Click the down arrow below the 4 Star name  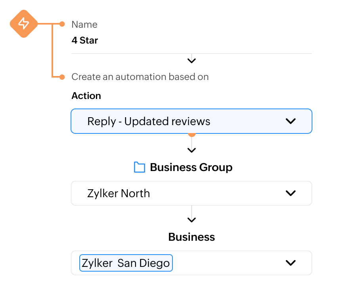click(191, 61)
